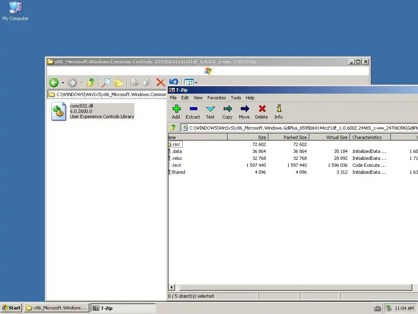Viewport: 418px width, 314px height.
Task: Click the 72 602 size cell of .rsrc
Action: [x=259, y=144]
